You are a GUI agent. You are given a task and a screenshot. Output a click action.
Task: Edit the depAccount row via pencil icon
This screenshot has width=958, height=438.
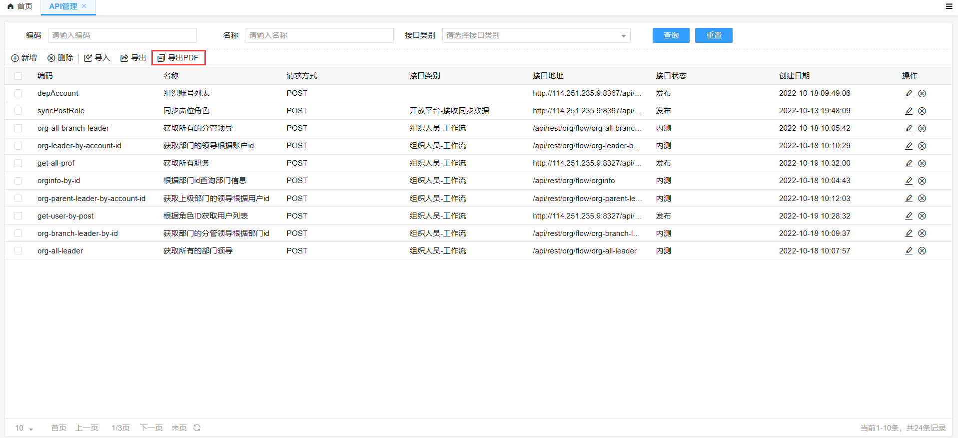click(909, 93)
